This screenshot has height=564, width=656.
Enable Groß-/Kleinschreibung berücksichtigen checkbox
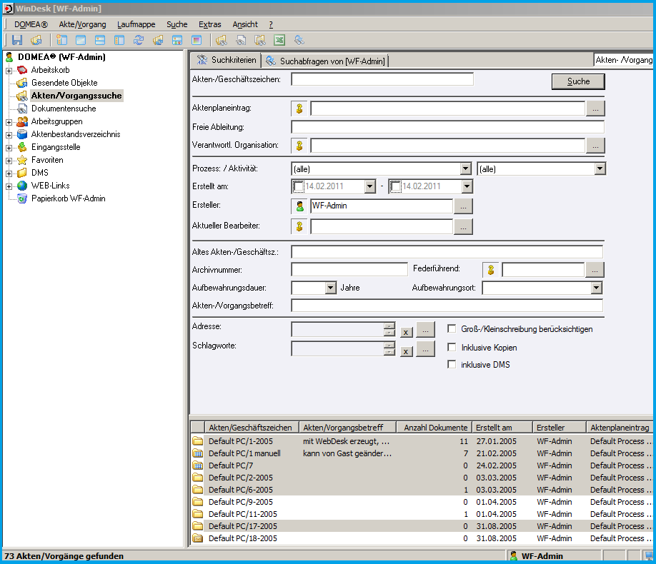(x=452, y=329)
